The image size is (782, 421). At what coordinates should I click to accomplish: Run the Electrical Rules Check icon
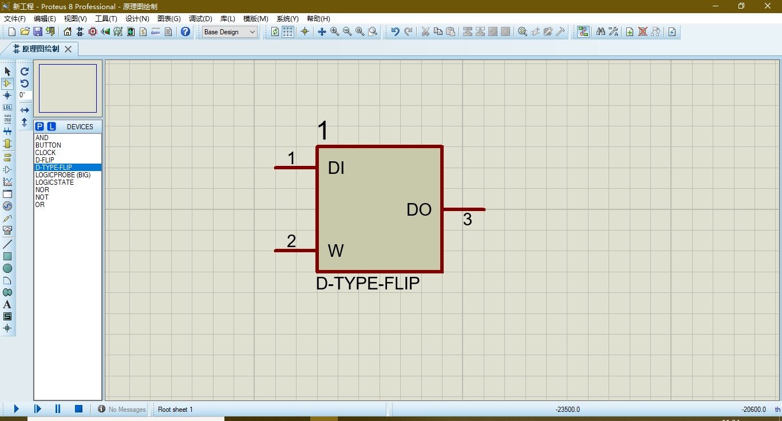point(672,32)
